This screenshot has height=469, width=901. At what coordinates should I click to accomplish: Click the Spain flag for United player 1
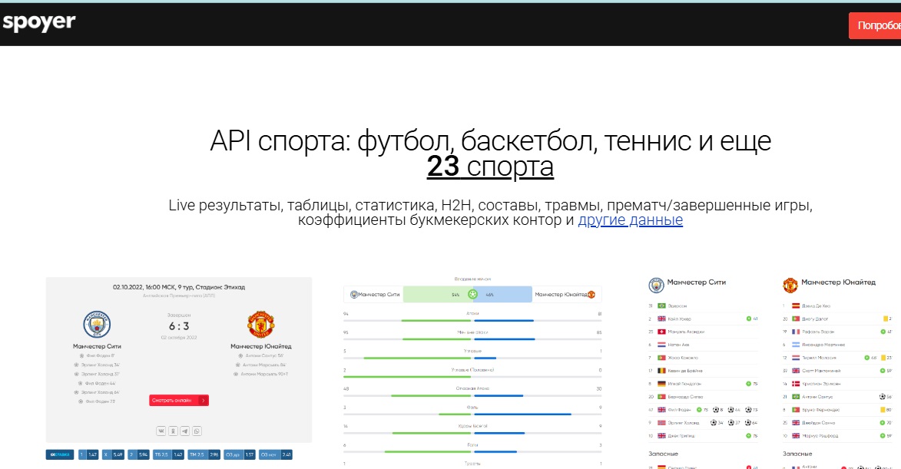click(x=796, y=306)
